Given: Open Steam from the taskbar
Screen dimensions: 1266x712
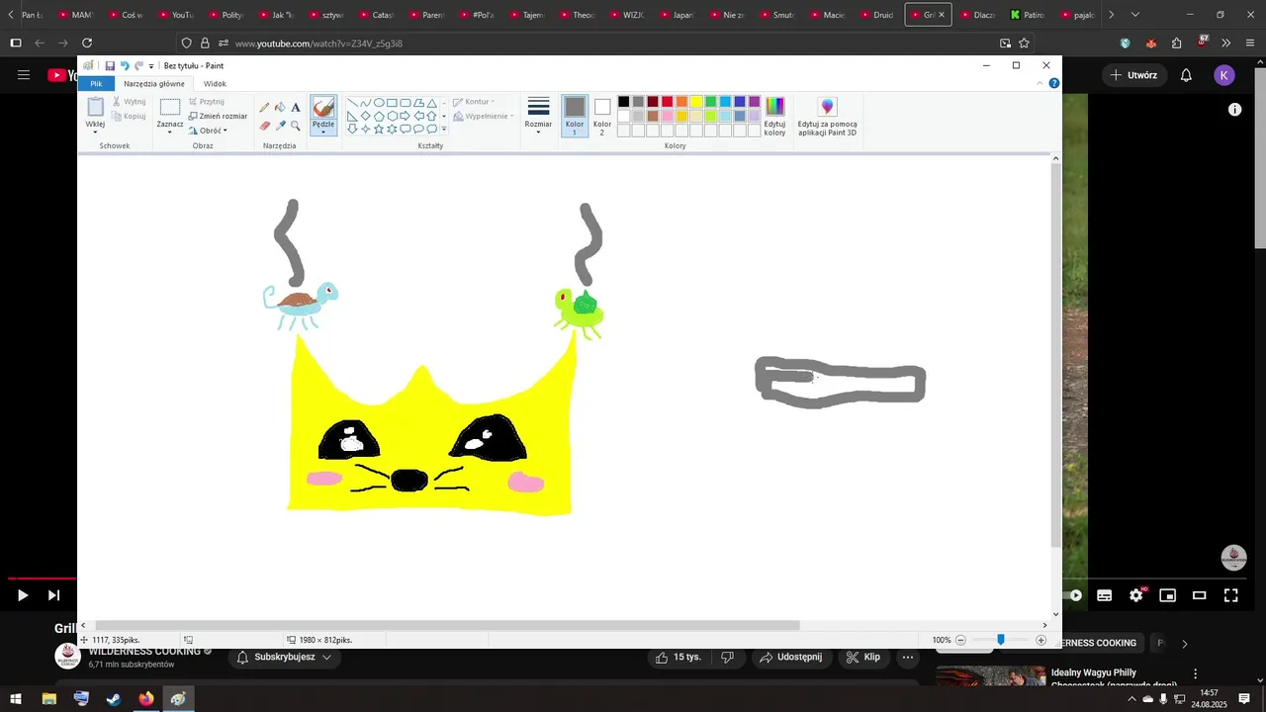Looking at the screenshot, I should click(114, 699).
